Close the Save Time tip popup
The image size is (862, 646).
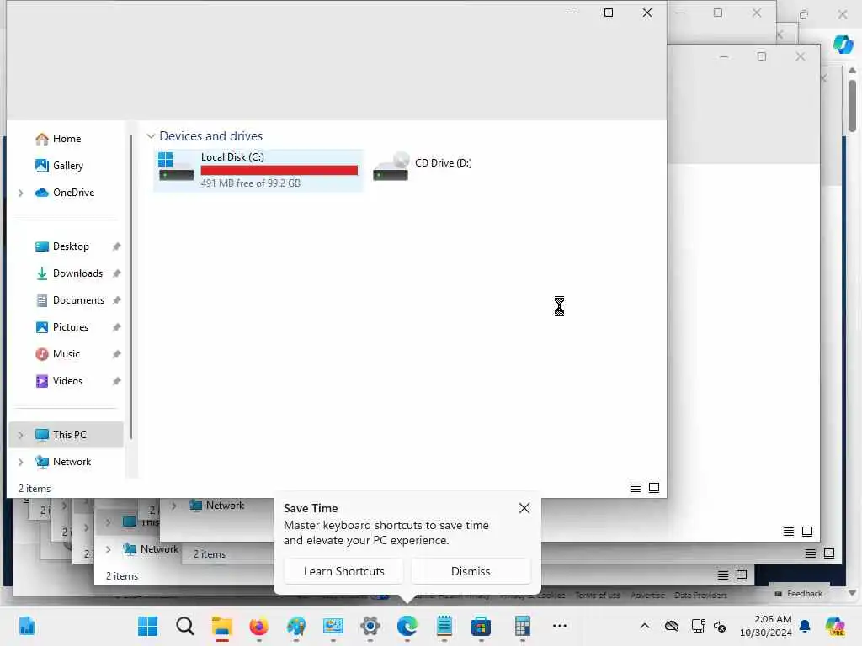pos(524,508)
